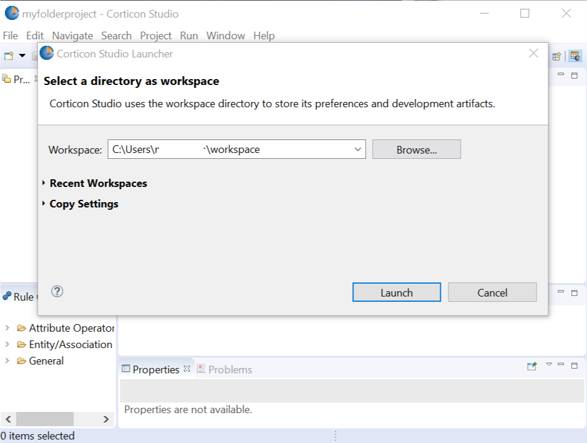The image size is (587, 443).
Task: Click the Problems tab icon
Action: [201, 369]
